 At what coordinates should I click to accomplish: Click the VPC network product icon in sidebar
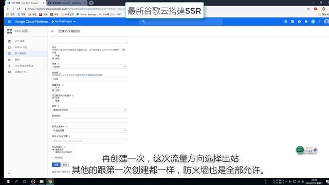pyautogui.click(x=9, y=31)
